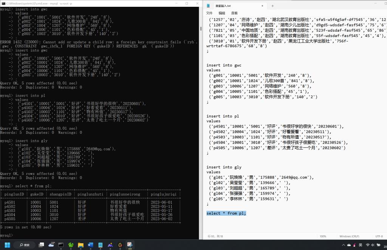The height and width of the screenshot is (250, 387).
Task: Click the Notepad icon in the taskbar
Action: (x=100, y=245)
